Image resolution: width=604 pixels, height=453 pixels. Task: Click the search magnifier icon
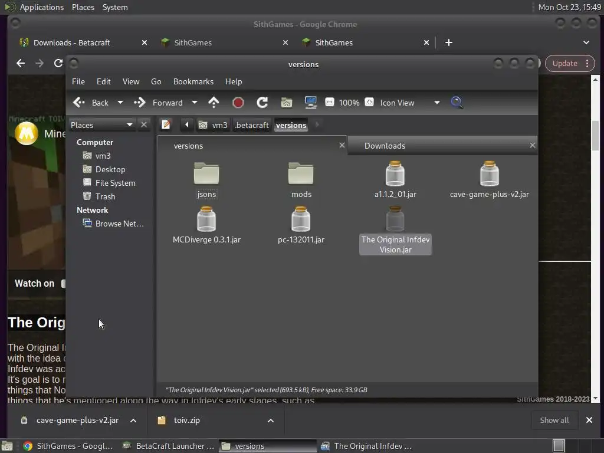coord(457,103)
